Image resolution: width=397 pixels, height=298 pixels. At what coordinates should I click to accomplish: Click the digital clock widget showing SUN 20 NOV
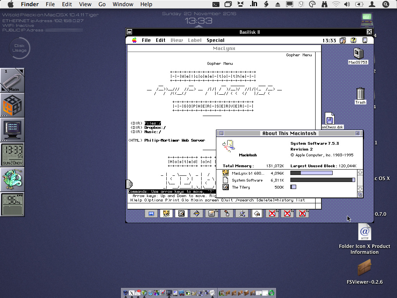[x=12, y=154]
